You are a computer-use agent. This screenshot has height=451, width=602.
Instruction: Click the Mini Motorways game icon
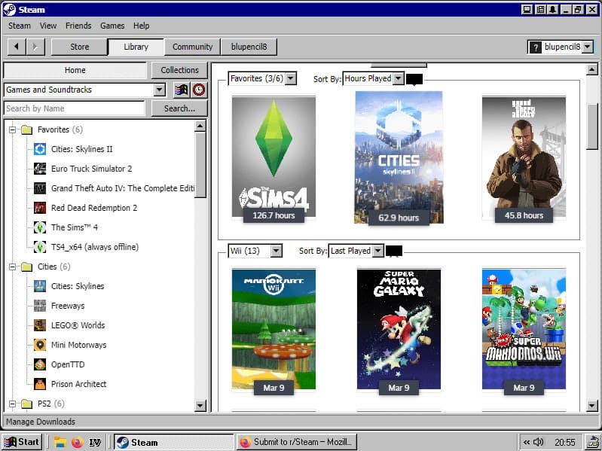pos(39,344)
